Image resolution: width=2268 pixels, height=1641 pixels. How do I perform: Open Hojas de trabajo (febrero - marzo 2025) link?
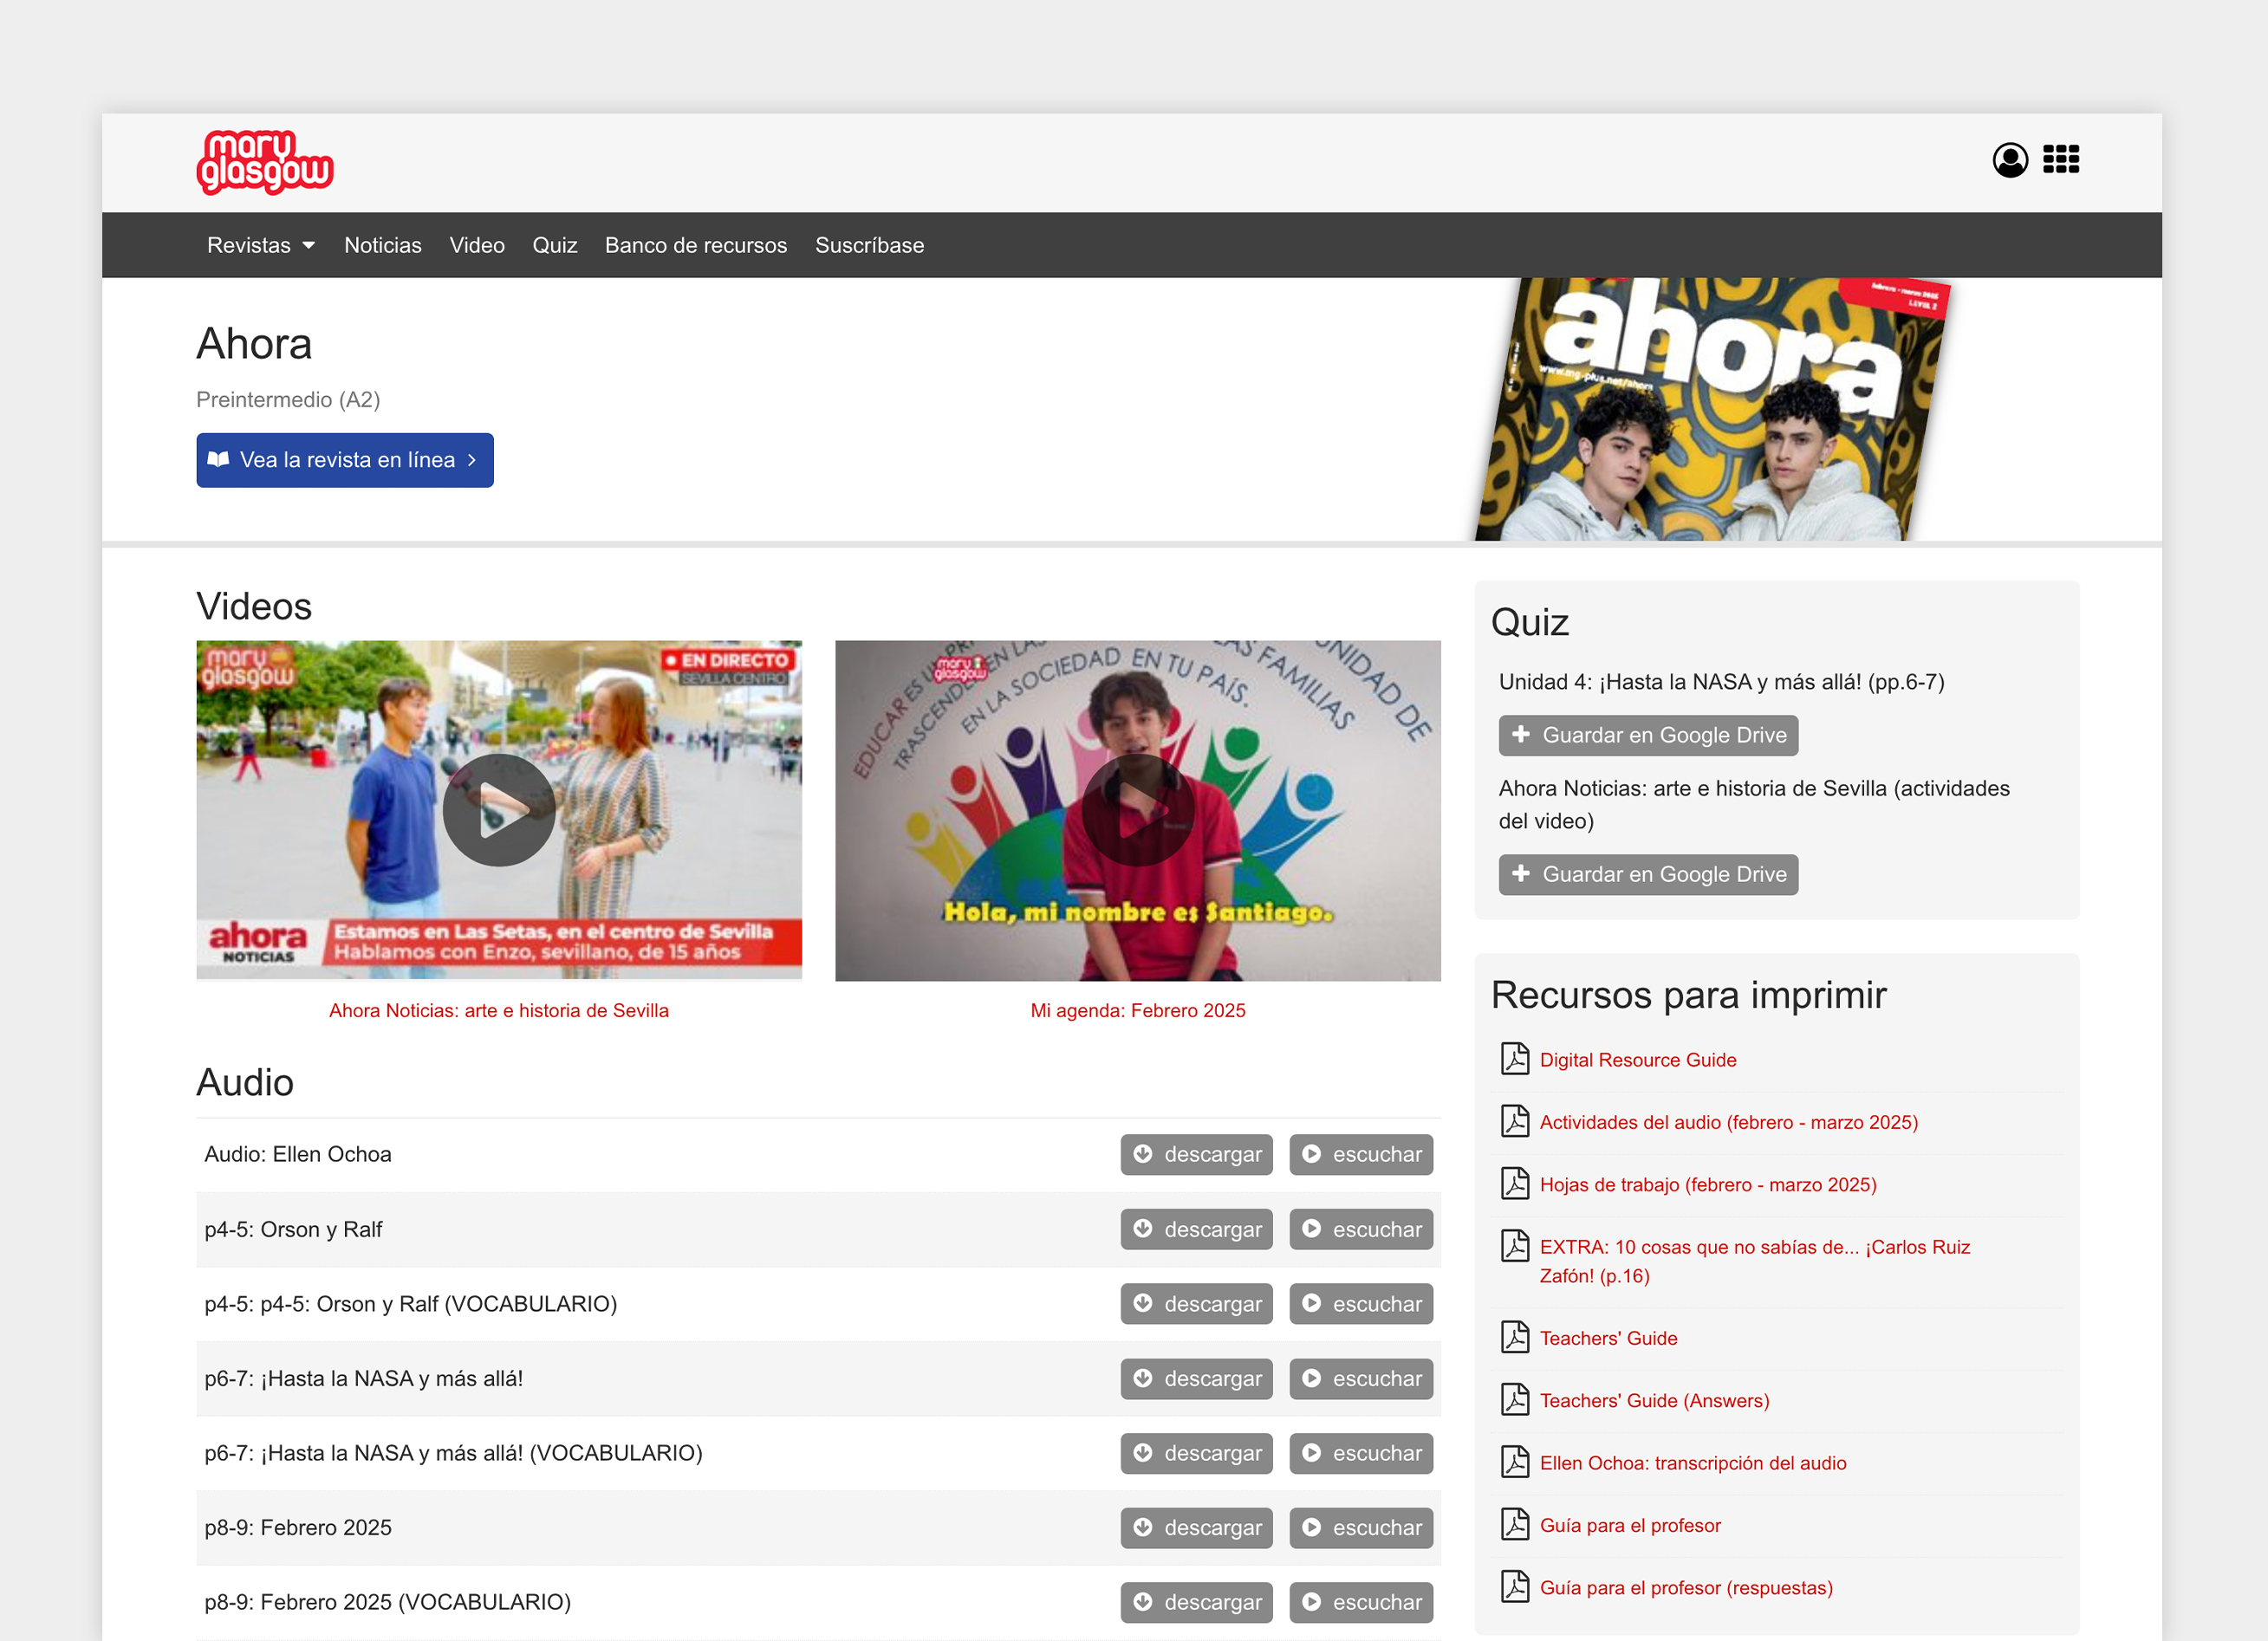(1708, 1184)
